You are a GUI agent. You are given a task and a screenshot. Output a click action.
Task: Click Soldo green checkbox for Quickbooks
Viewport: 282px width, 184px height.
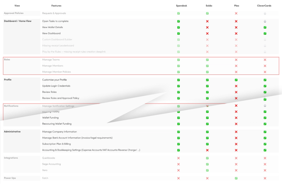(207, 158)
